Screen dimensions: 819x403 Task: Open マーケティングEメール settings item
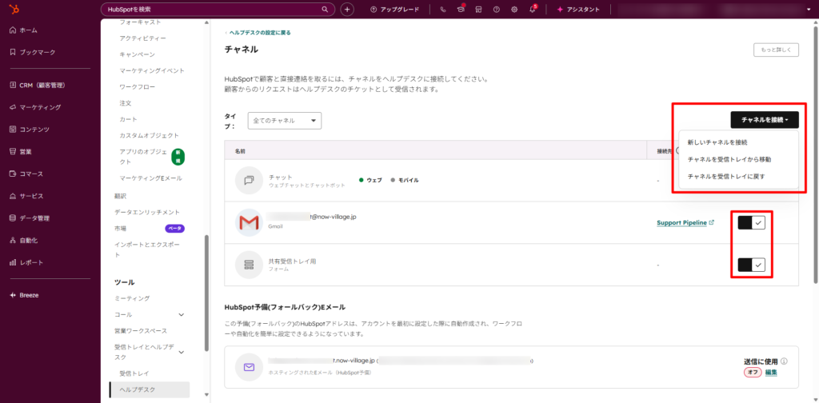[150, 178]
